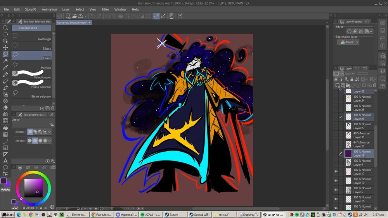
Task: Select the Zoom magnifier tool
Action: (5, 28)
